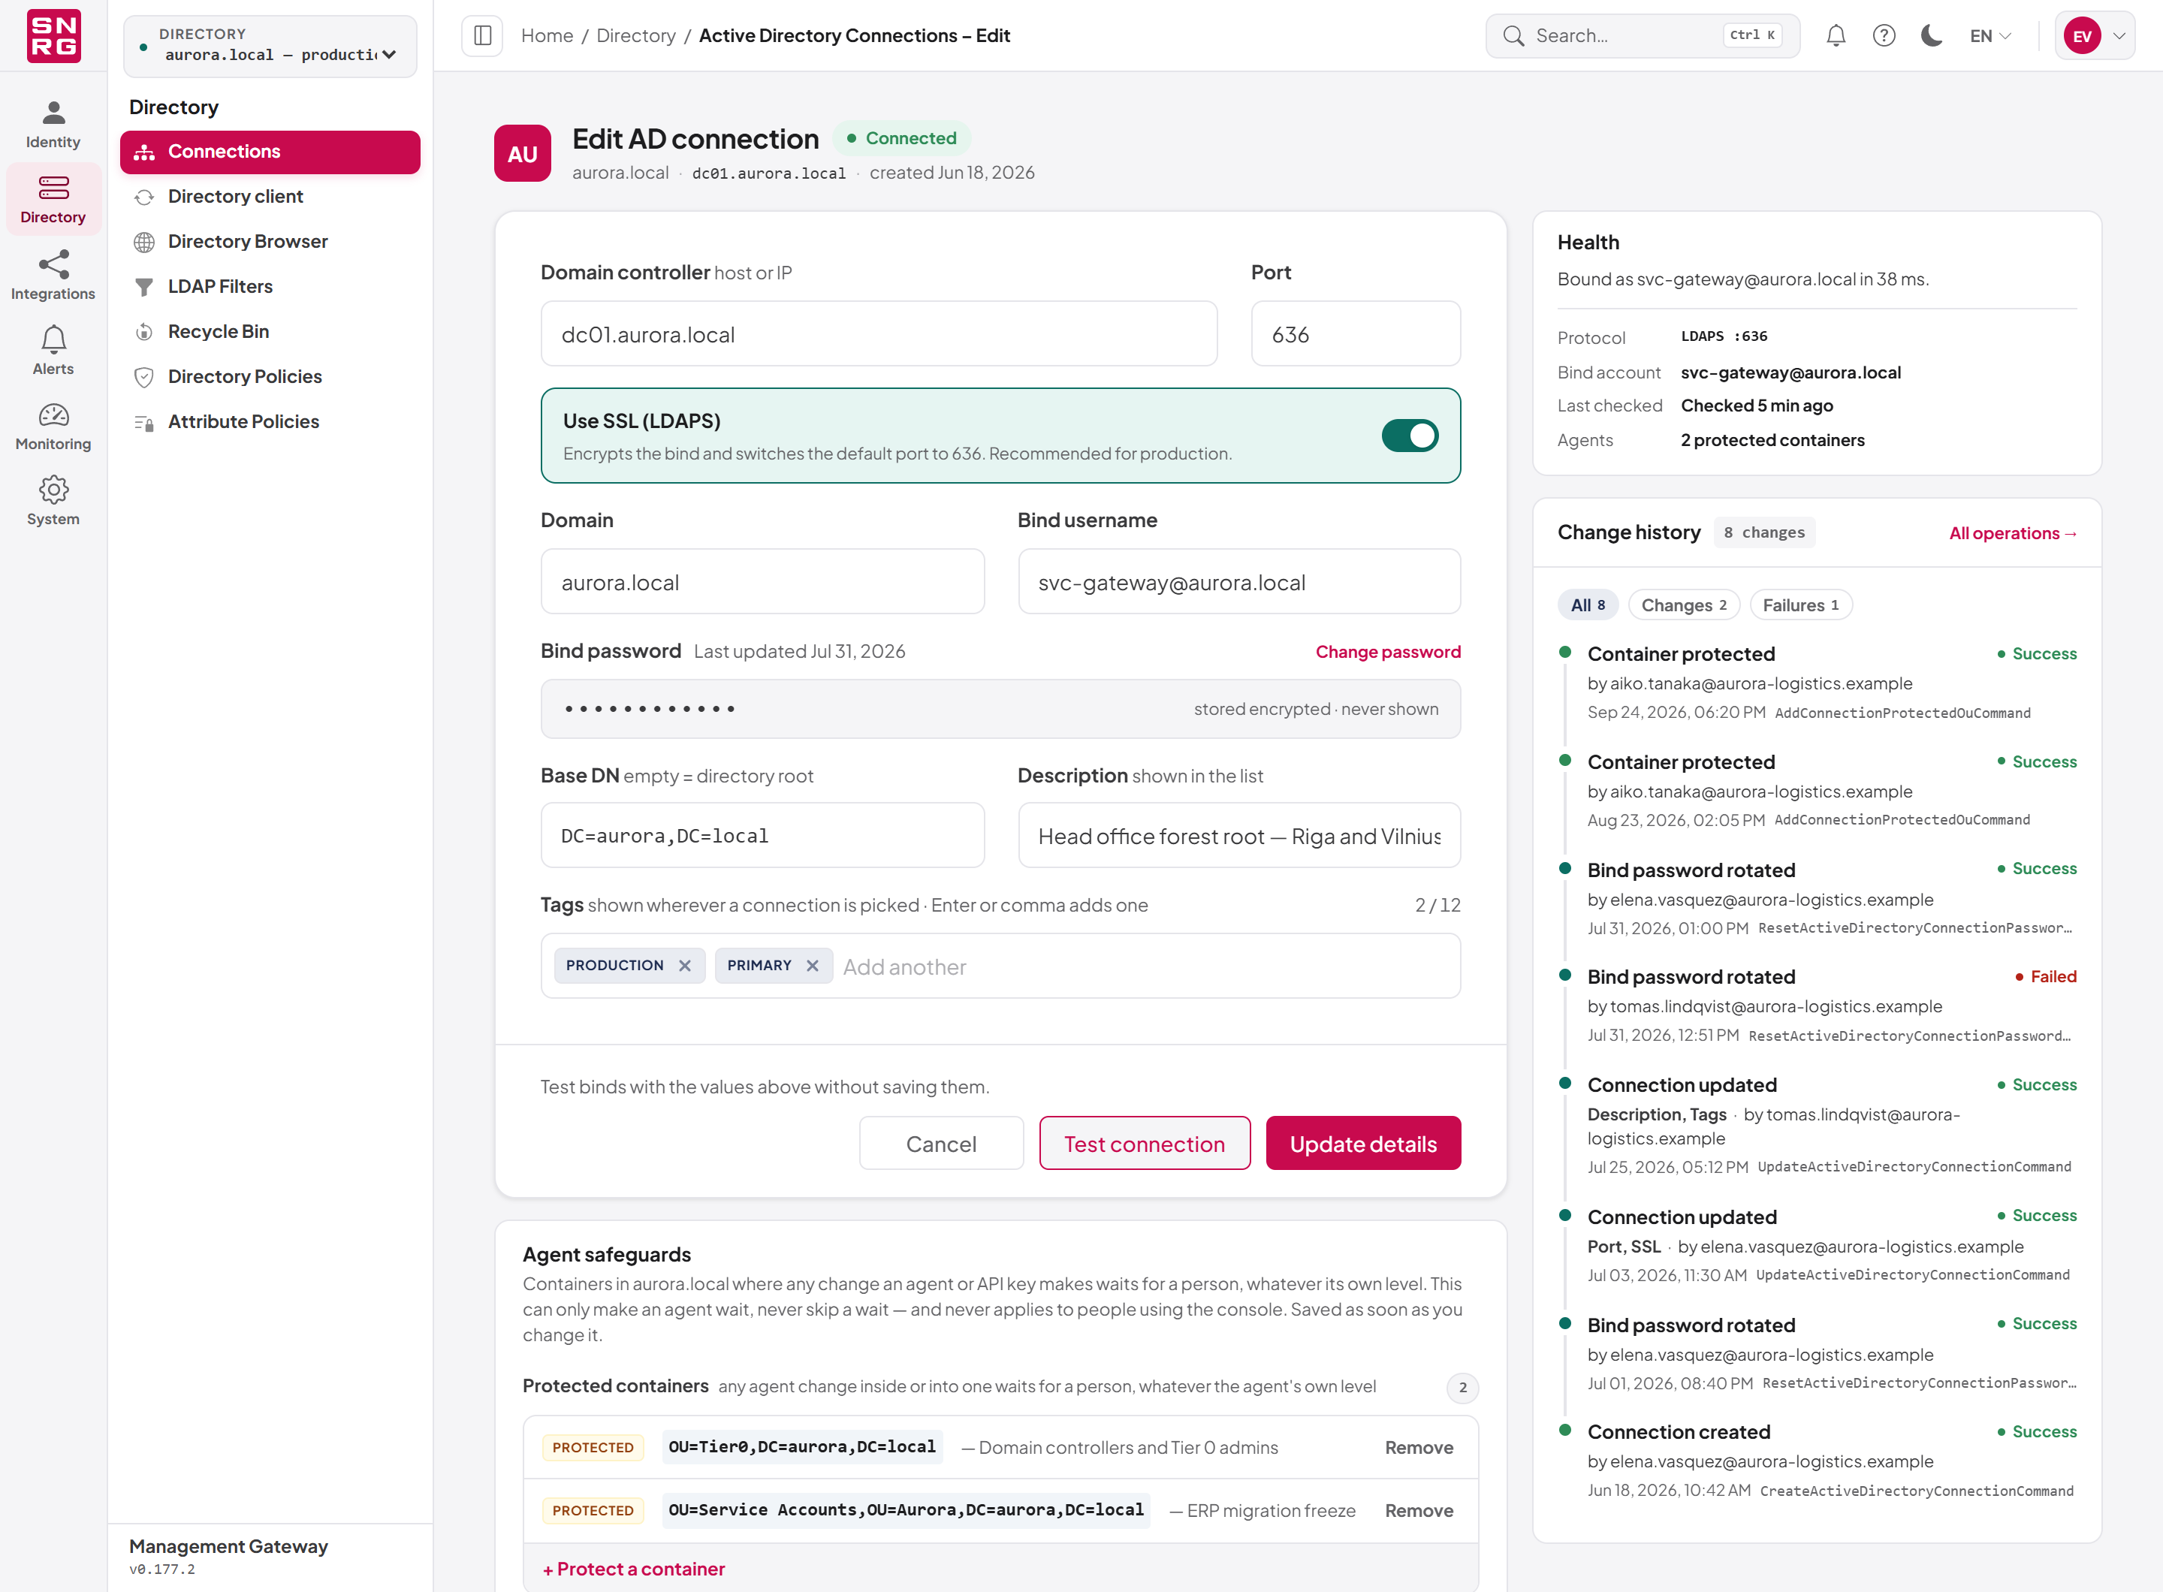Collapse sidebar with panel toggle icon
Image resolution: width=2163 pixels, height=1592 pixels.
483,35
